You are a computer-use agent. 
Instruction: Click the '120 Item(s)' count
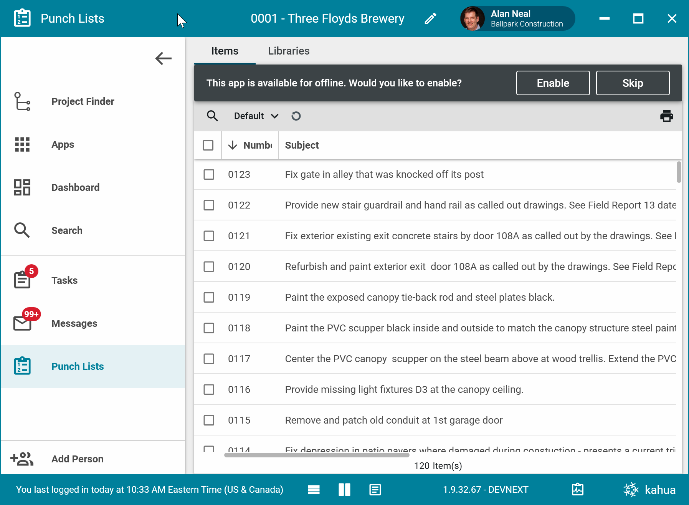click(x=438, y=466)
